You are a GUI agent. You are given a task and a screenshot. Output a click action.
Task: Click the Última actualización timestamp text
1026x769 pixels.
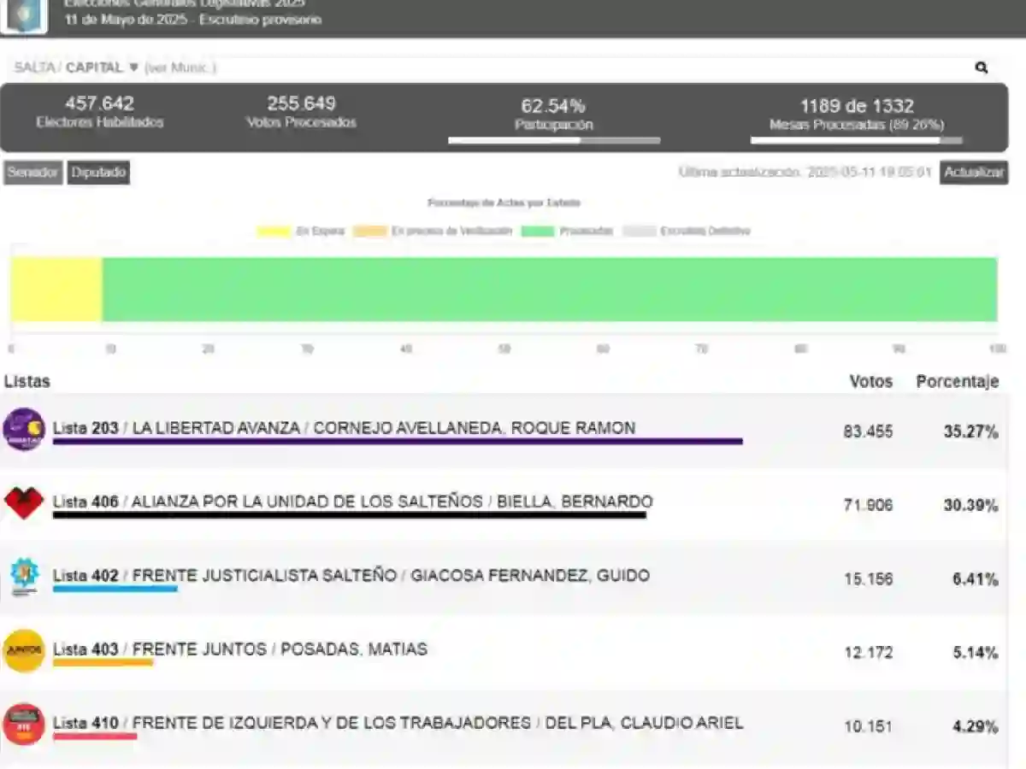coord(805,173)
